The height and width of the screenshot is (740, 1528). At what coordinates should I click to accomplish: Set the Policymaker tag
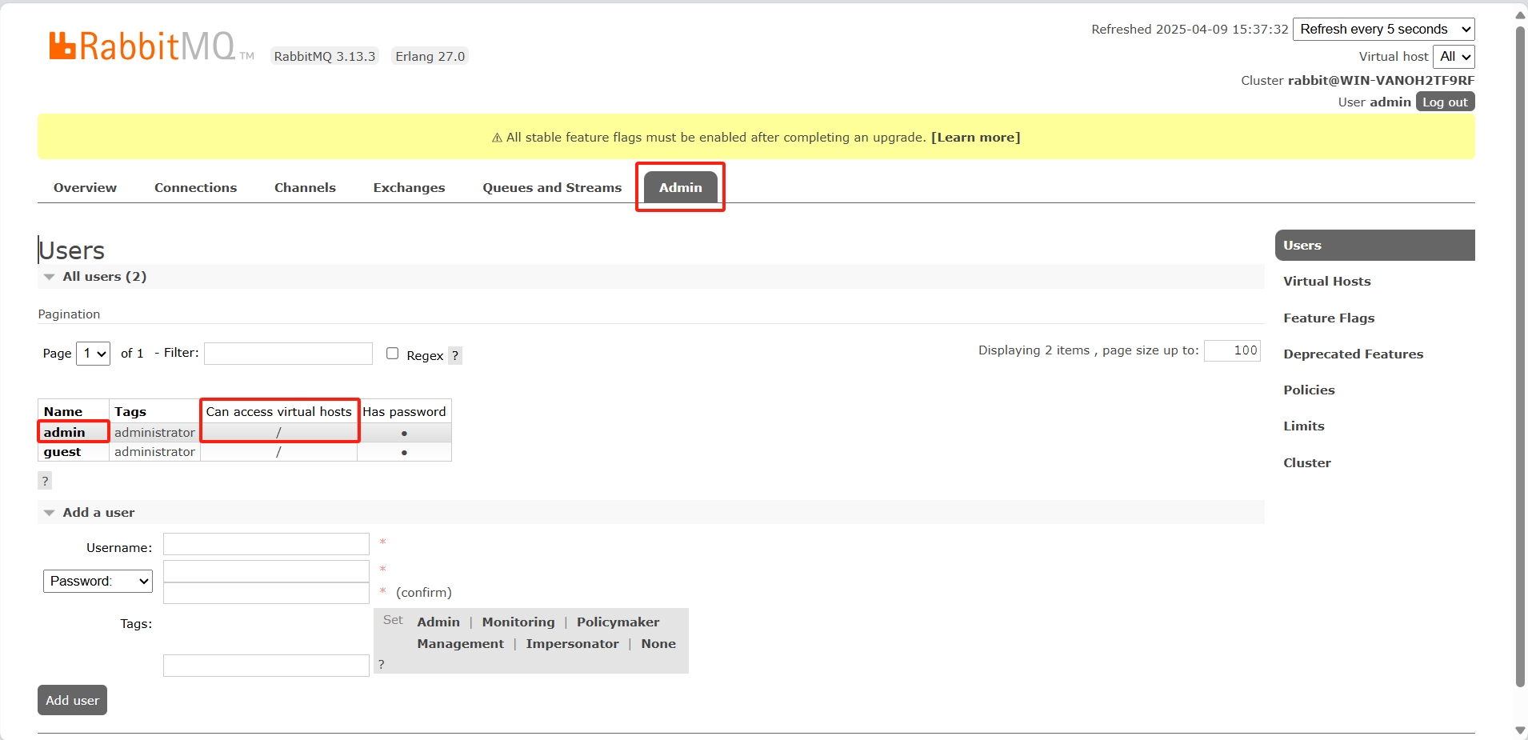click(x=618, y=622)
